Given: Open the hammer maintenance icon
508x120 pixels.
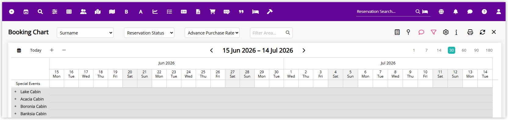Looking at the screenshot, I should click(x=270, y=12).
